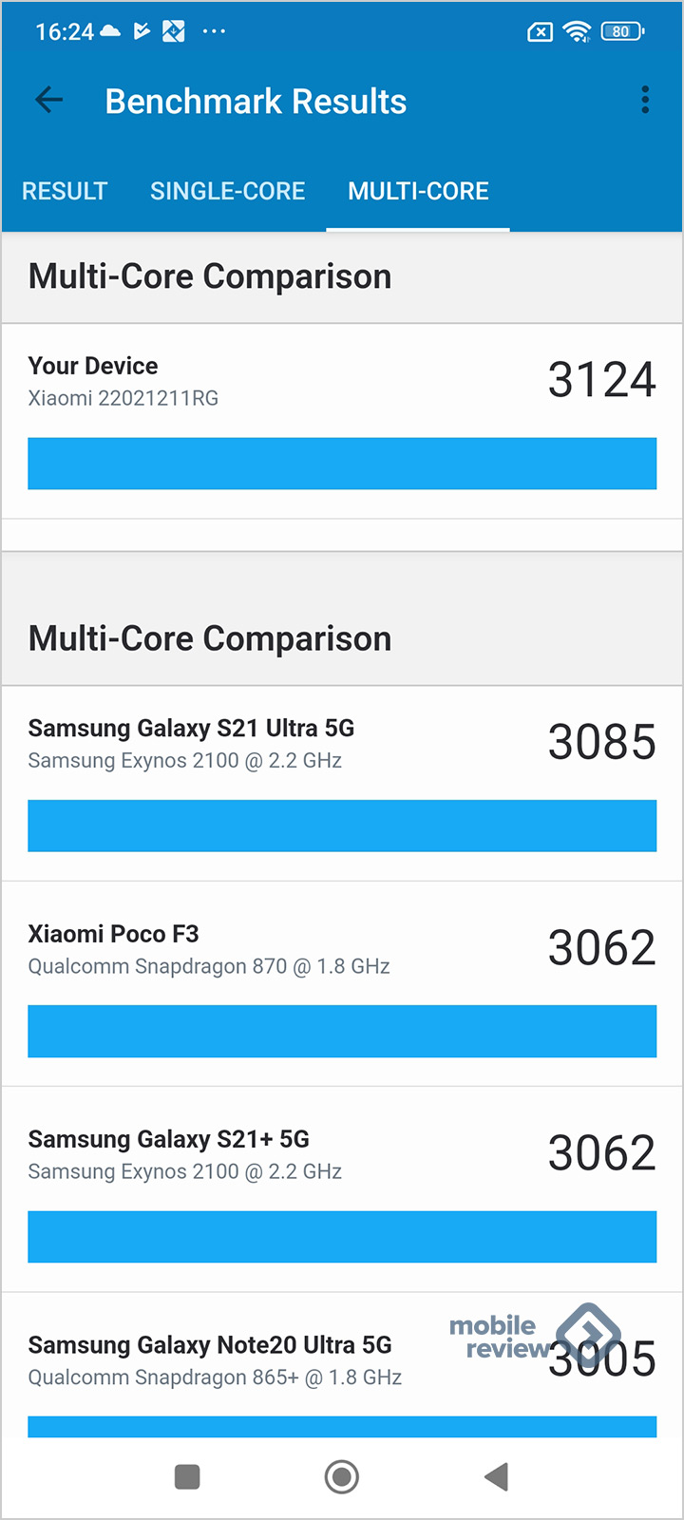Select the MULTI-CORE tab
The height and width of the screenshot is (1520, 684).
[418, 191]
